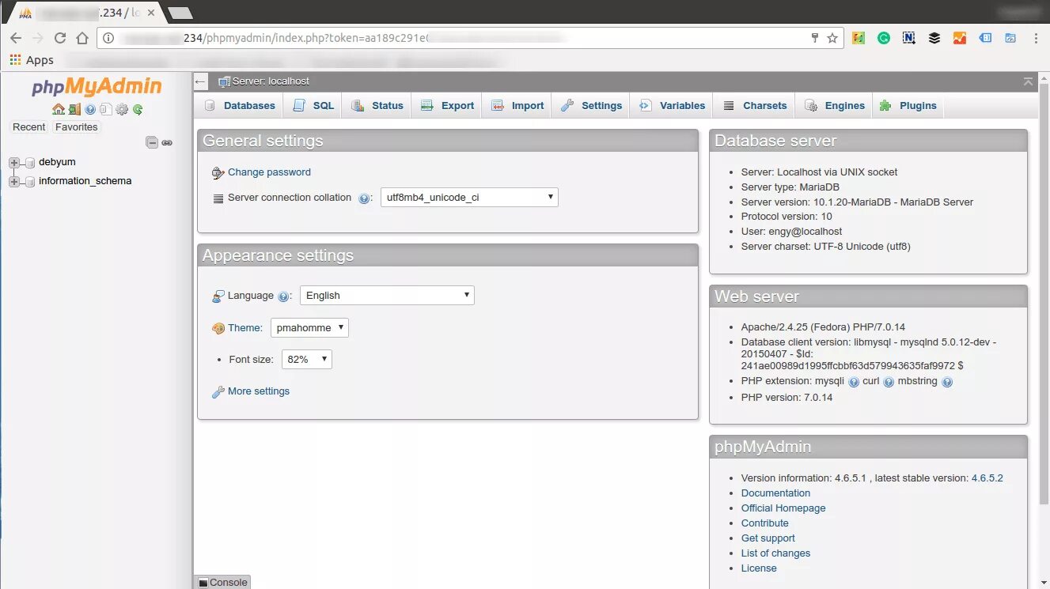Open Server connection collation dropdown
Image resolution: width=1050 pixels, height=589 pixels.
tap(469, 198)
